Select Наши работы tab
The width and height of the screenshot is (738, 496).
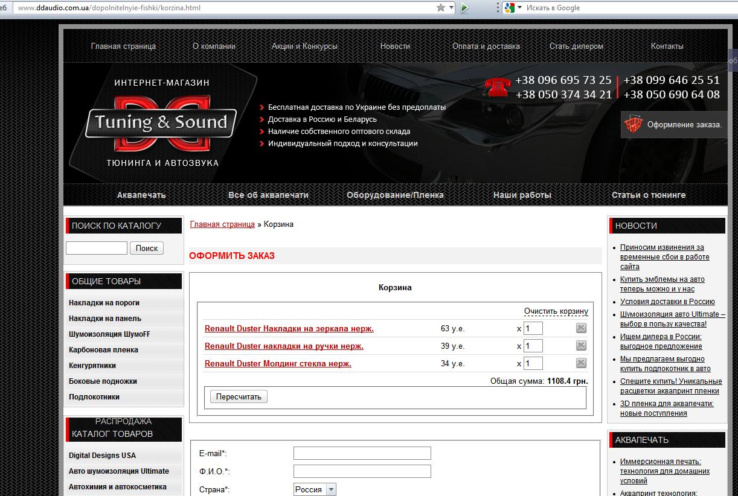(522, 195)
